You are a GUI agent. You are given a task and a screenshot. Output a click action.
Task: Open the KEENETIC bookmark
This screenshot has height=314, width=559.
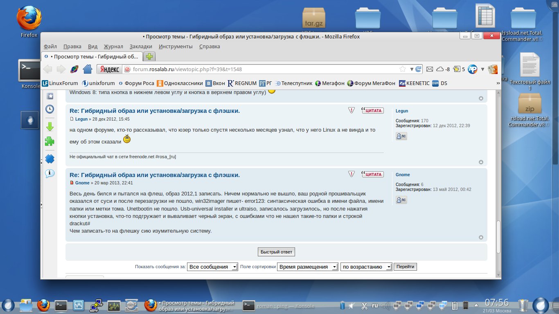414,83
